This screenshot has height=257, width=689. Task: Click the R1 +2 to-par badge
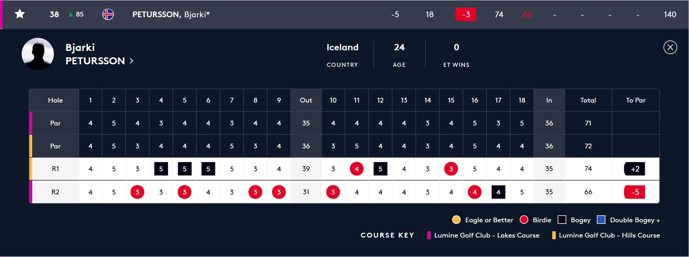click(635, 169)
